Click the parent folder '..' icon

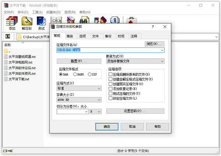[6, 51]
